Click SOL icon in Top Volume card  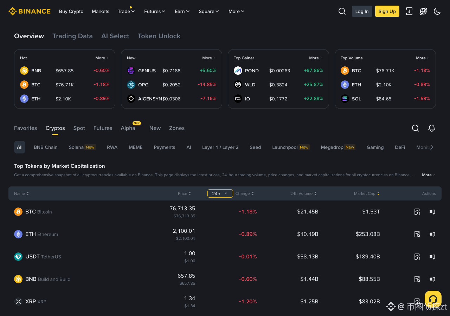[345, 99]
